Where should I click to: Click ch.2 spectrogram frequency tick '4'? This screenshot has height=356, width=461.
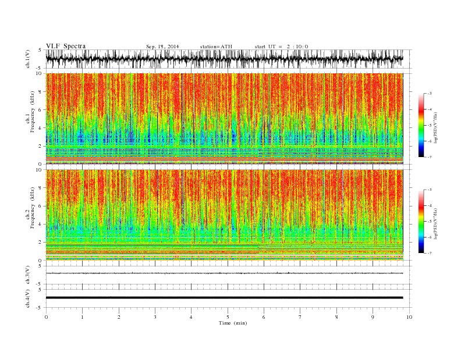tap(41, 225)
